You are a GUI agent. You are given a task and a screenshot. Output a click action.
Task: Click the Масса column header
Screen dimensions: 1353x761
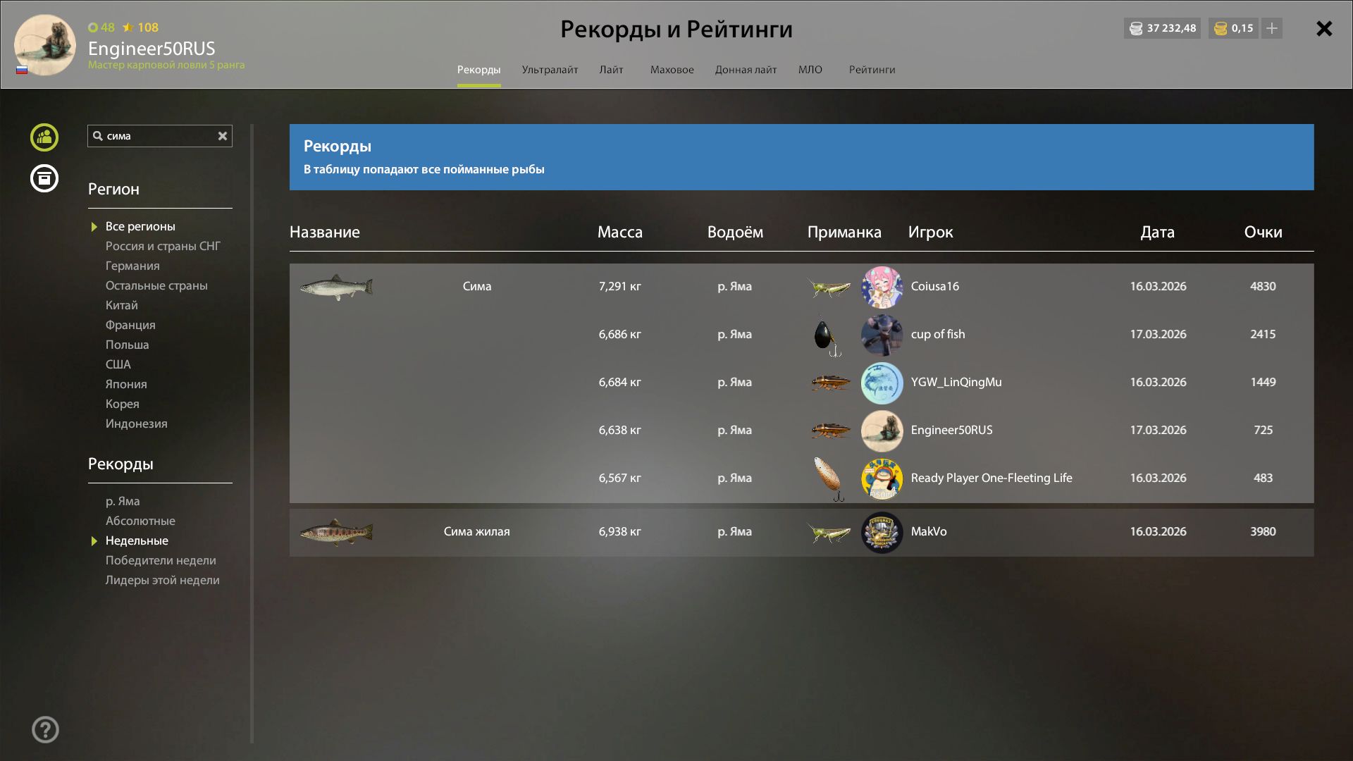[619, 232]
